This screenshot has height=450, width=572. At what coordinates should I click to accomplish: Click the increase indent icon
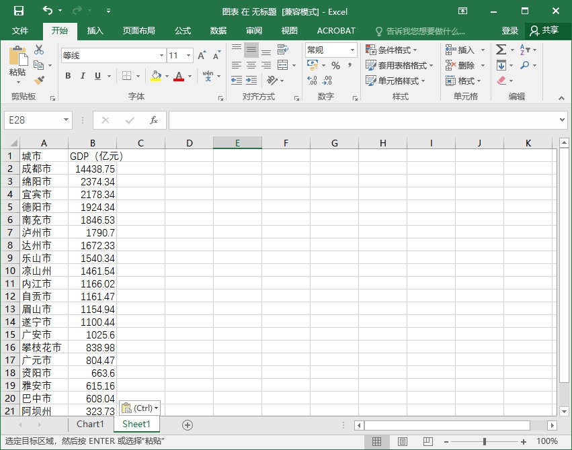[x=251, y=81]
